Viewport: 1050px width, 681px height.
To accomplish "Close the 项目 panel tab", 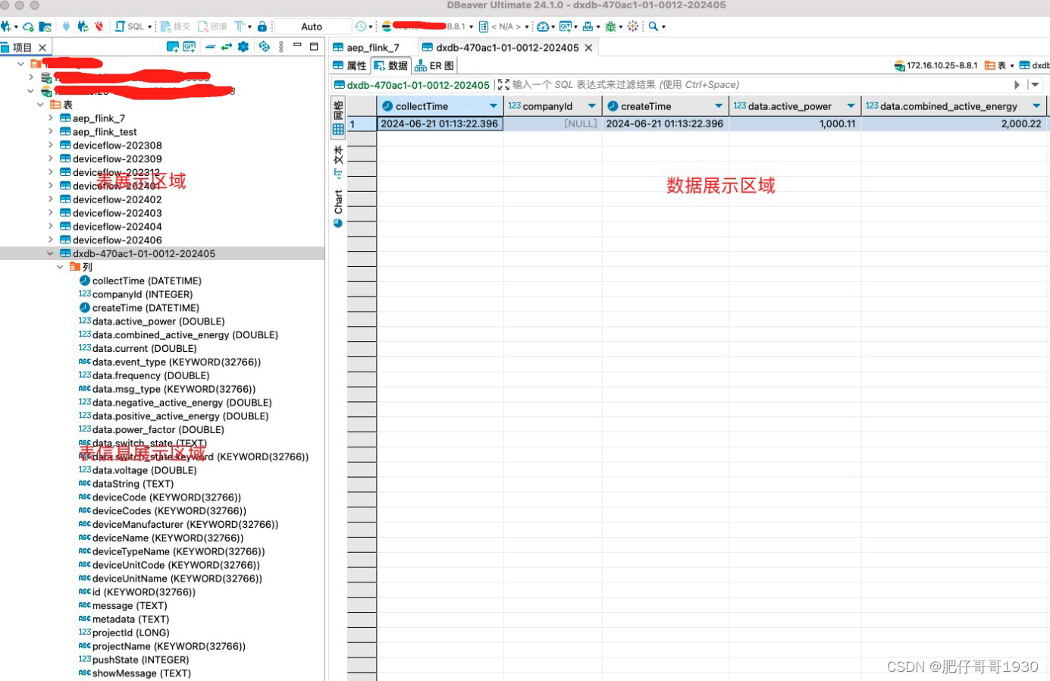I will click(42, 48).
